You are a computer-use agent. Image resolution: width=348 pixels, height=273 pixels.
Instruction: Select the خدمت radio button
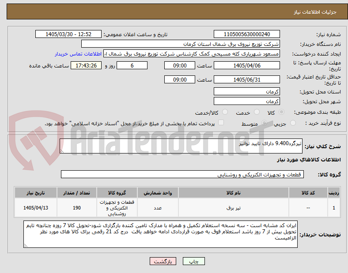[x=257, y=112]
